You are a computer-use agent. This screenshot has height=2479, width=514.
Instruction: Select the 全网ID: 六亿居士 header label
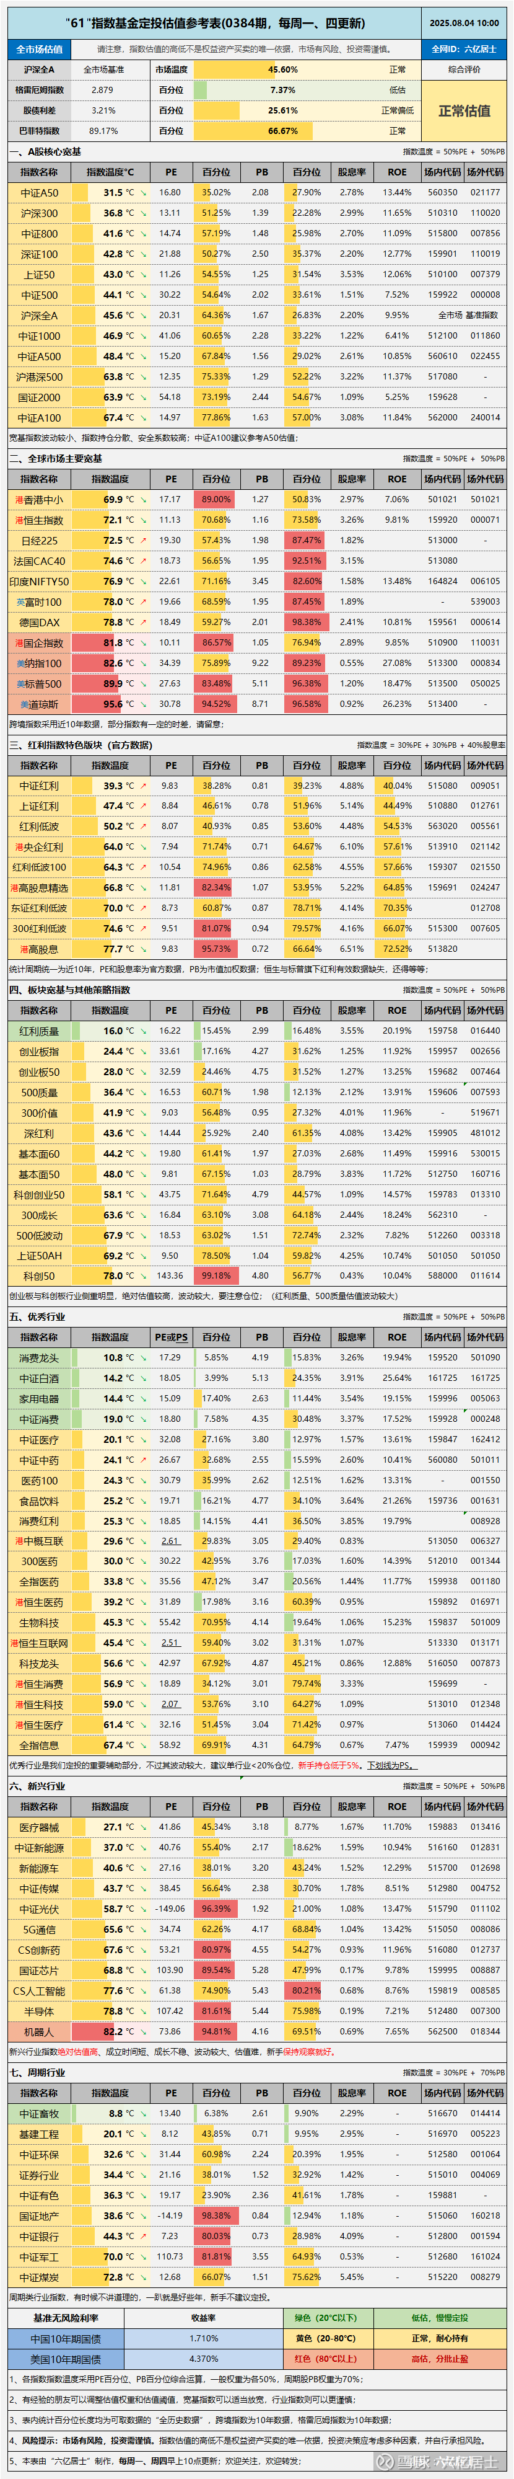coord(464,49)
